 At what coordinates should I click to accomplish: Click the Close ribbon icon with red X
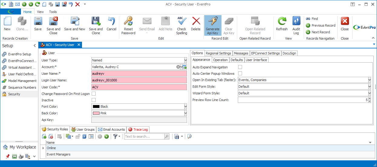coord(345,21)
